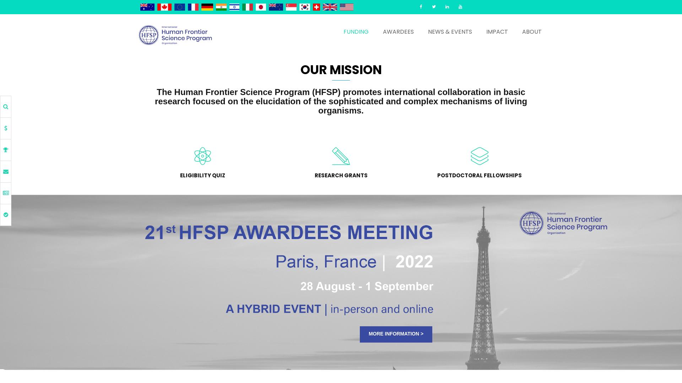Click the trophy sidebar icon

[6, 150]
